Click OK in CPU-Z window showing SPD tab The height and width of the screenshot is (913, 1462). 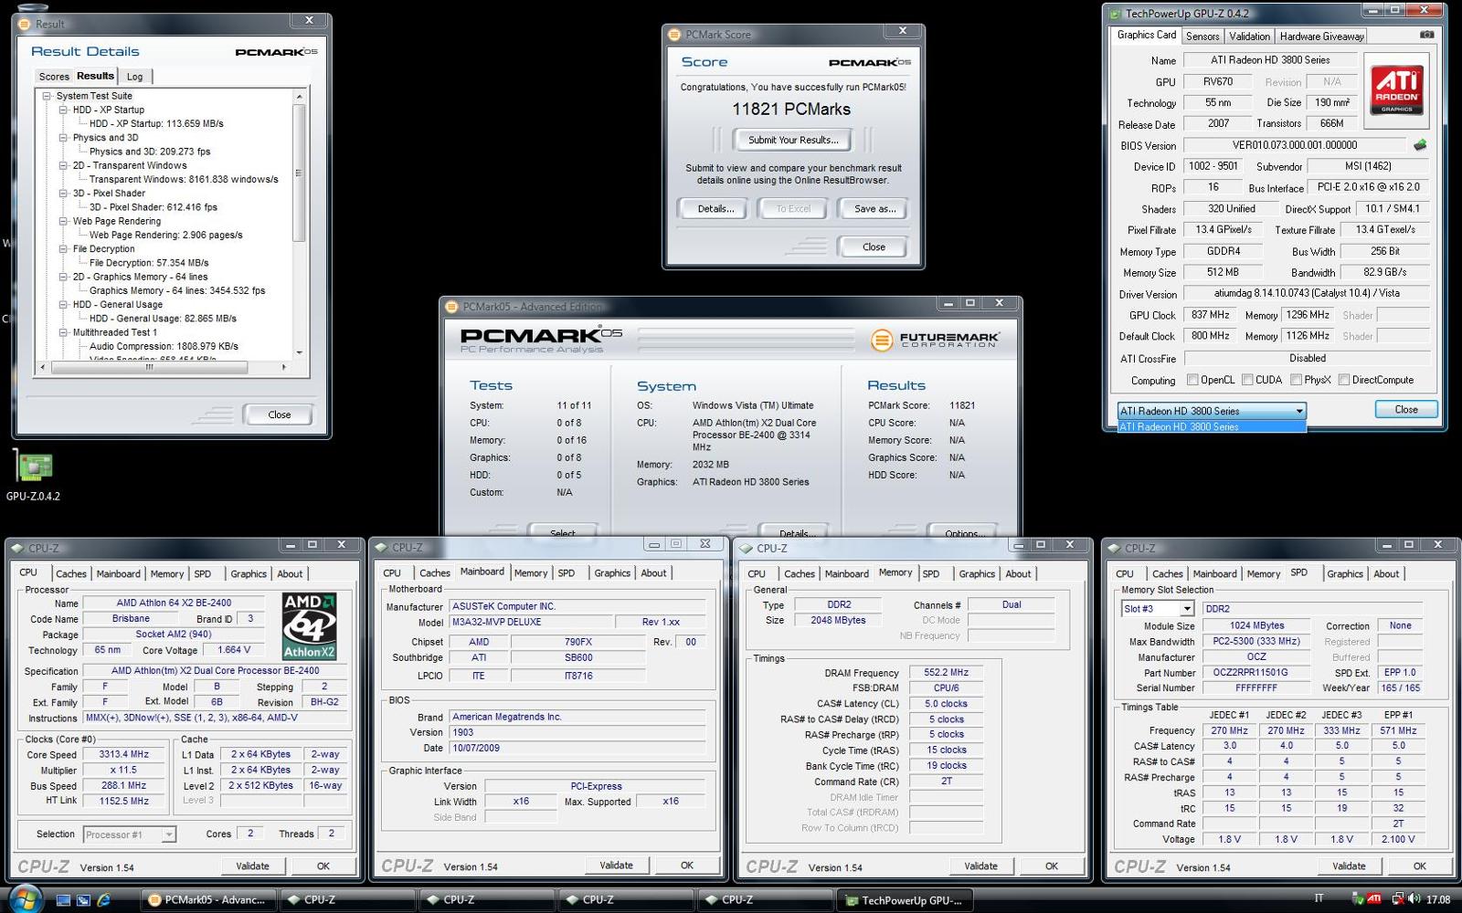[1419, 866]
